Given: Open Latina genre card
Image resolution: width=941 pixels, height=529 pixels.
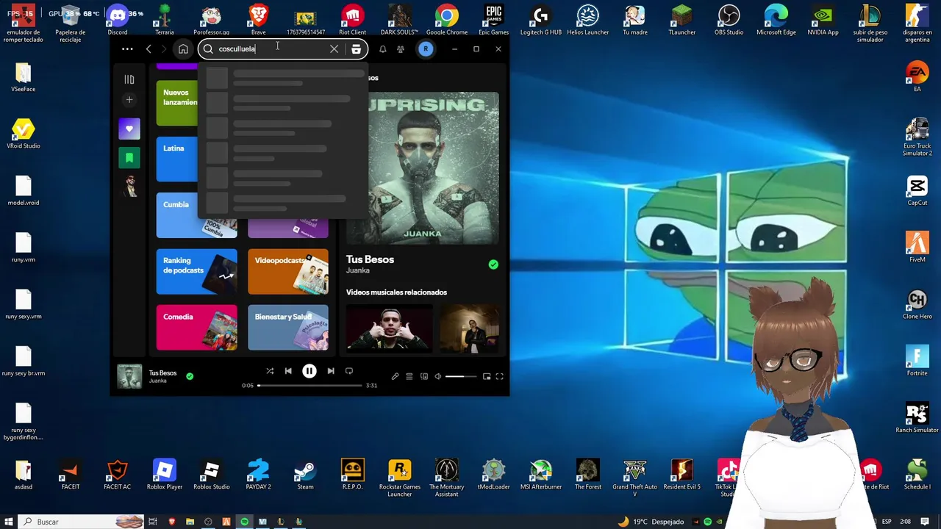Looking at the screenshot, I should 177,159.
